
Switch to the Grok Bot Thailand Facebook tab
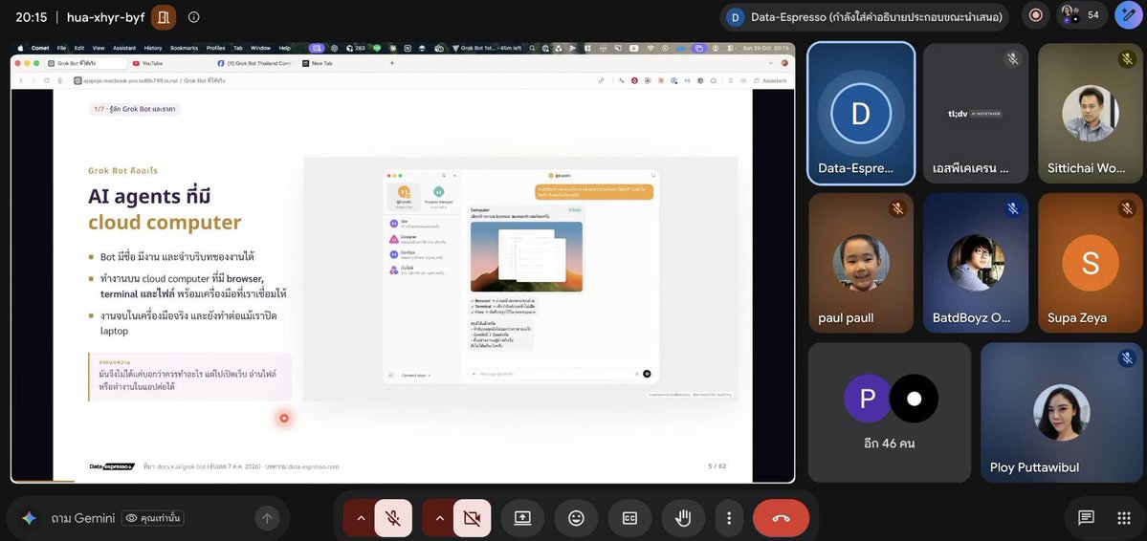tap(256, 64)
